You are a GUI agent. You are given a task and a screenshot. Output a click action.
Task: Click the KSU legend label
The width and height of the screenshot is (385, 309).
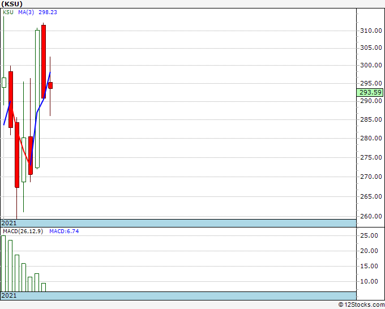[x=8, y=12]
